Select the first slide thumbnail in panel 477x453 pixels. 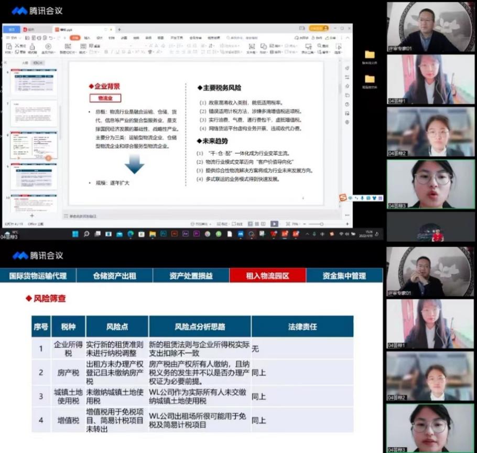point(32,82)
